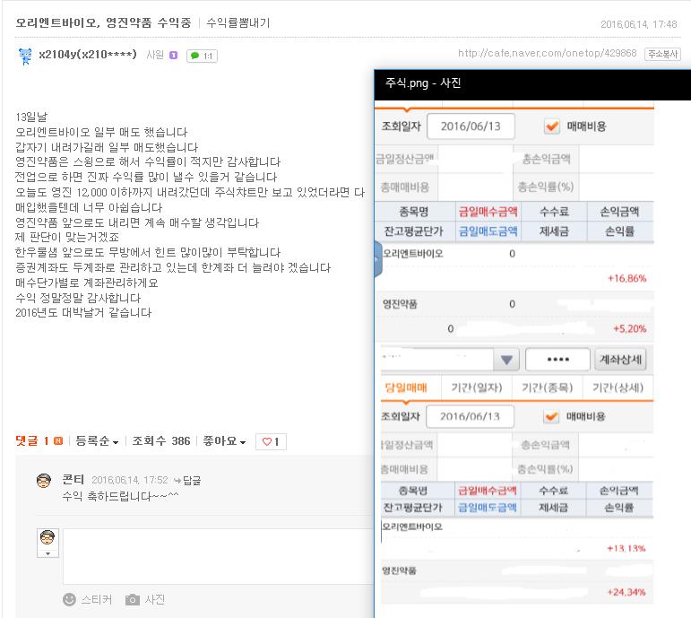Click the 계좌상세 button
Viewport: 691px width, 618px height.
[620, 360]
